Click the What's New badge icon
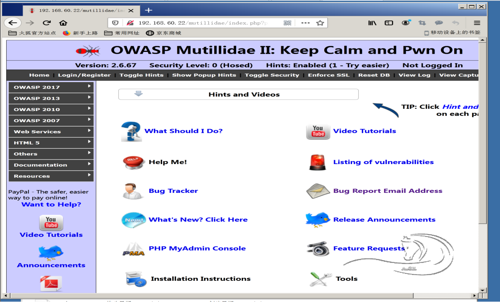The image size is (500, 302). coord(133,220)
